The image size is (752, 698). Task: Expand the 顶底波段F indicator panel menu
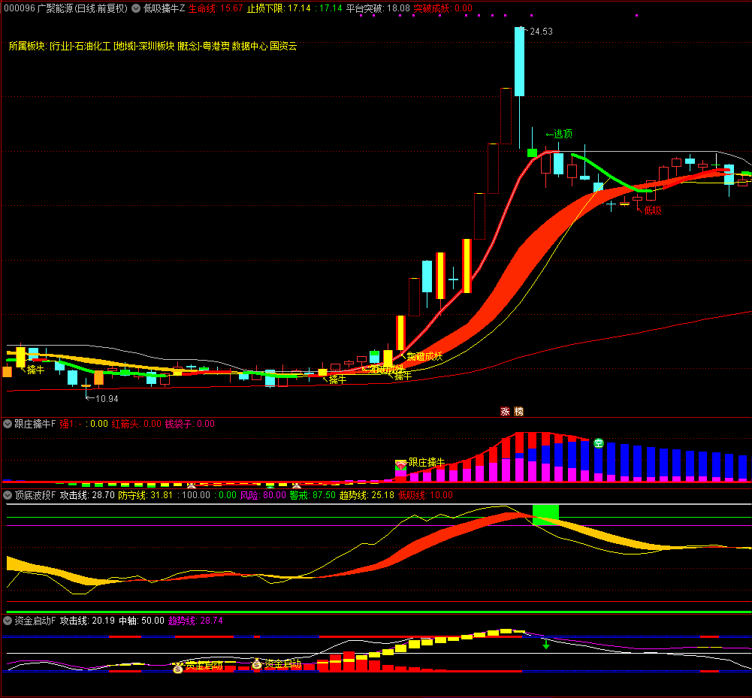[x=8, y=495]
